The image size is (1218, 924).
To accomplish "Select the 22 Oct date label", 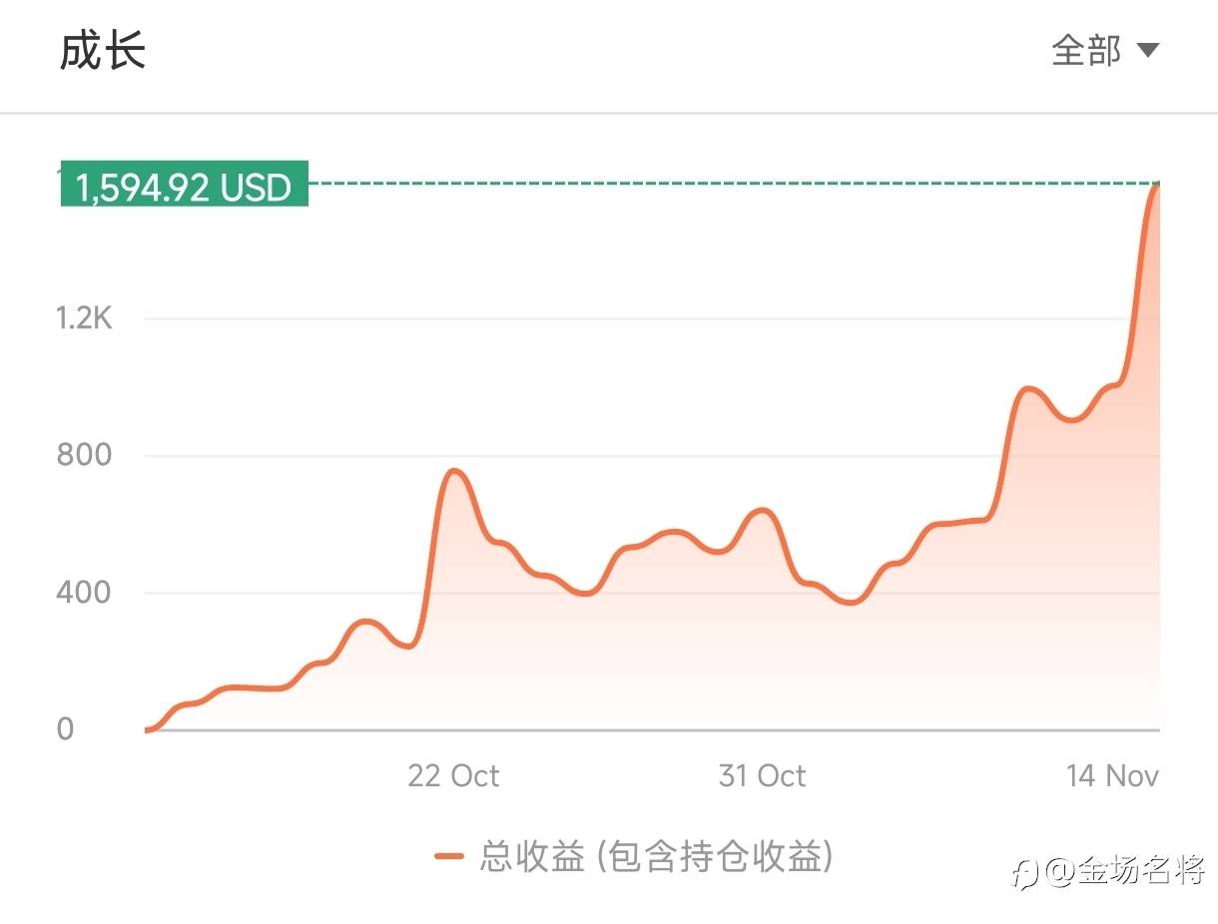I will 453,775.
